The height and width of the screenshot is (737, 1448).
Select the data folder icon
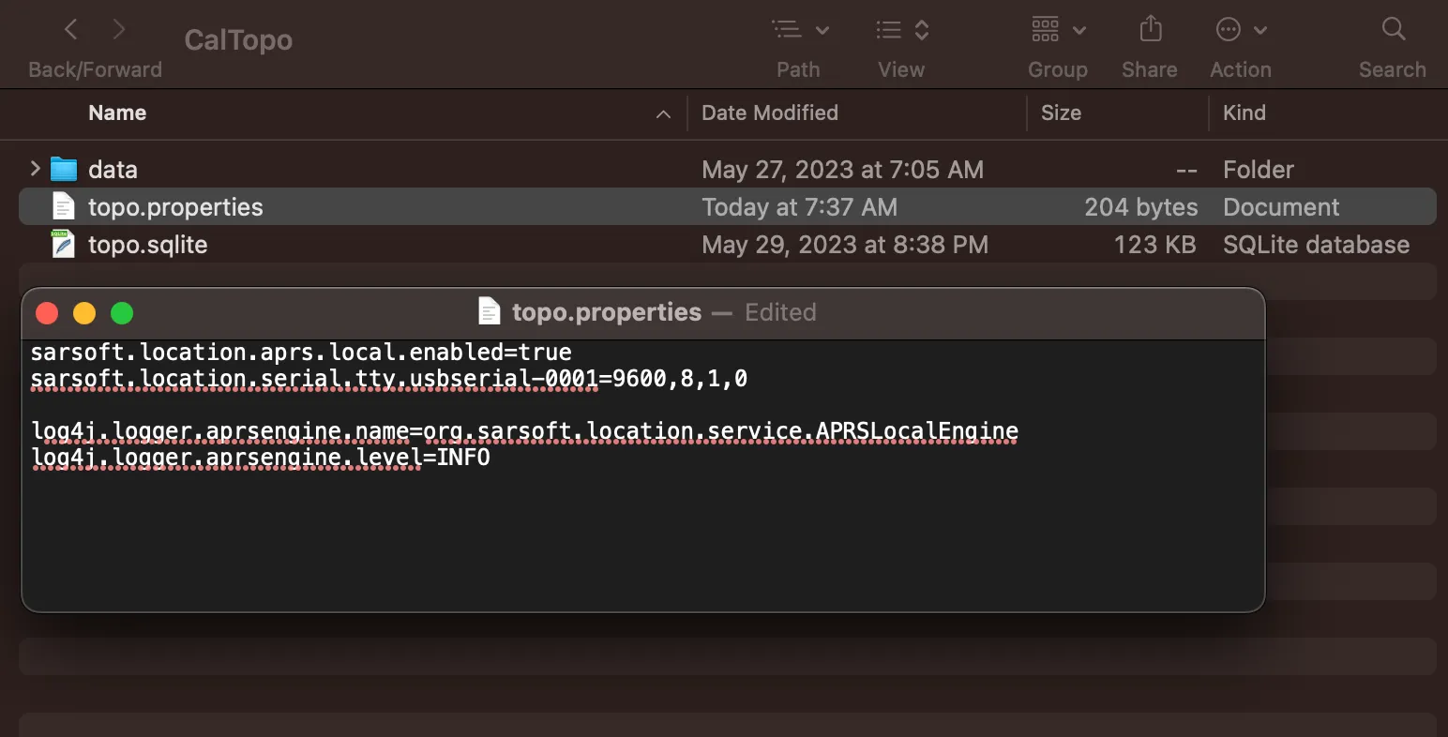pyautogui.click(x=64, y=170)
